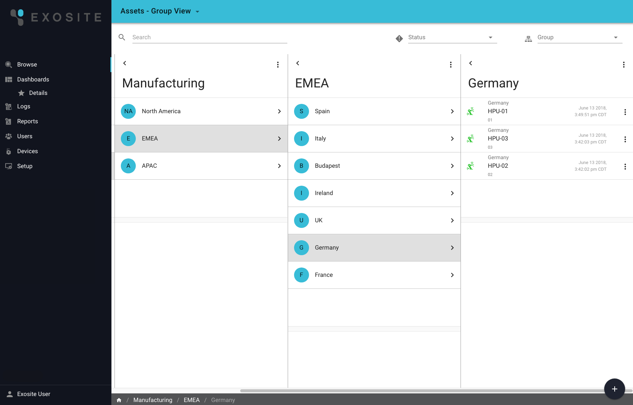This screenshot has height=405, width=633.
Task: Click the plus button to add an item
Action: pyautogui.click(x=614, y=389)
